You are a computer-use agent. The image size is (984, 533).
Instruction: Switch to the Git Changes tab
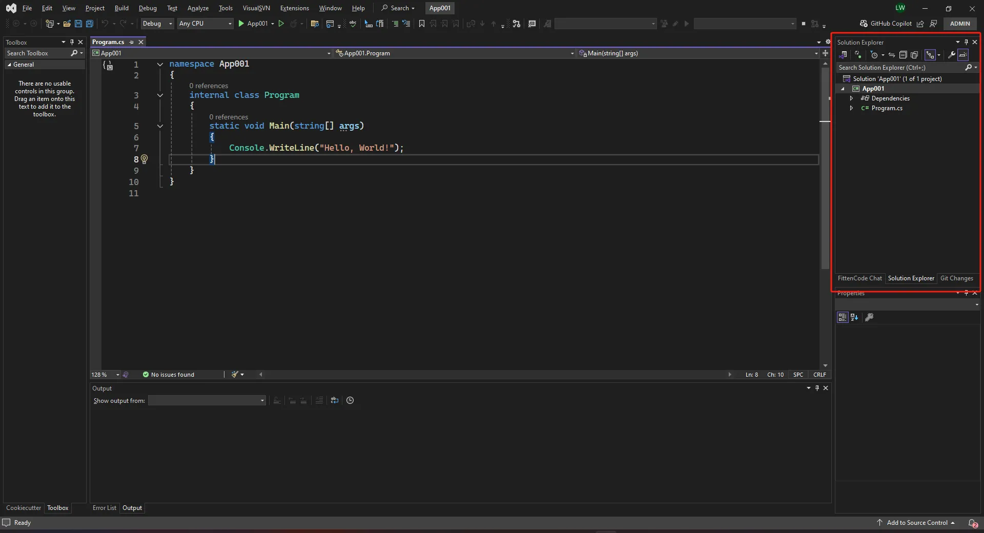coord(956,278)
